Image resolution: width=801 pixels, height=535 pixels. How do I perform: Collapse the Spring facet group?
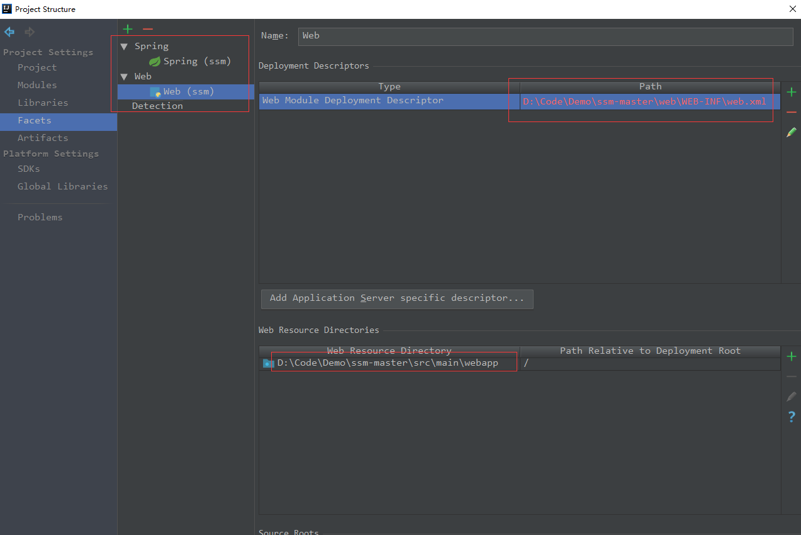click(x=124, y=47)
